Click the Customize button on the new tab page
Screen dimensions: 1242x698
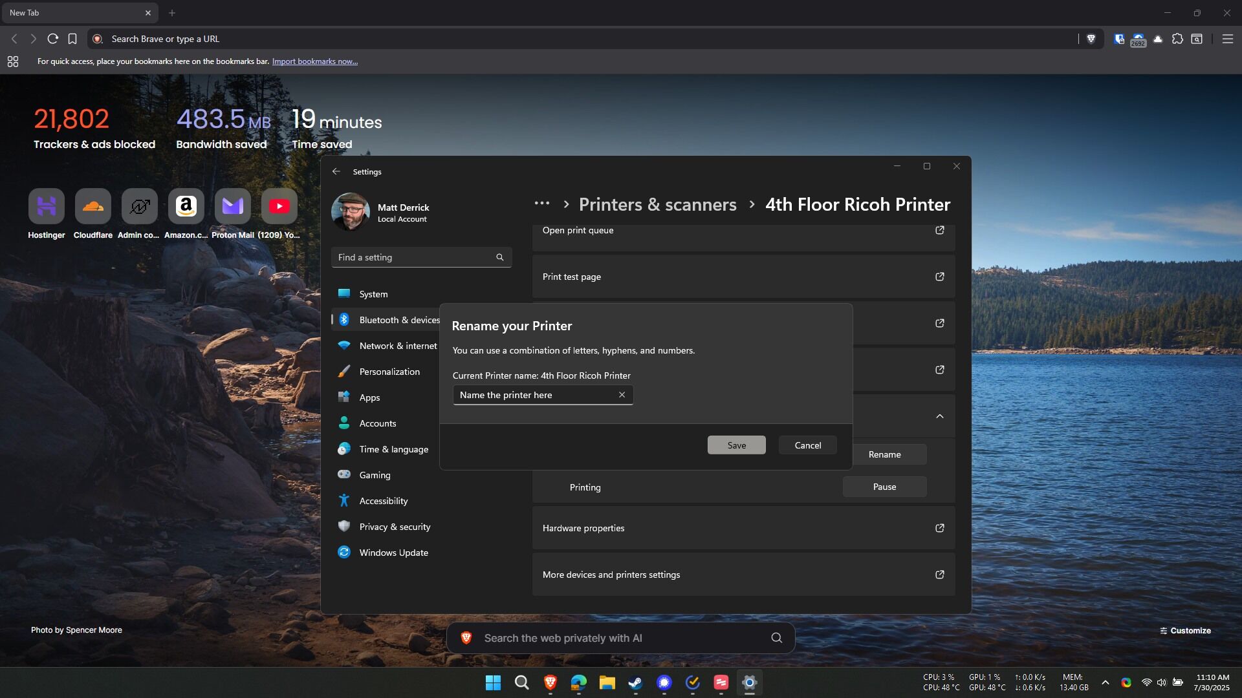1185,631
